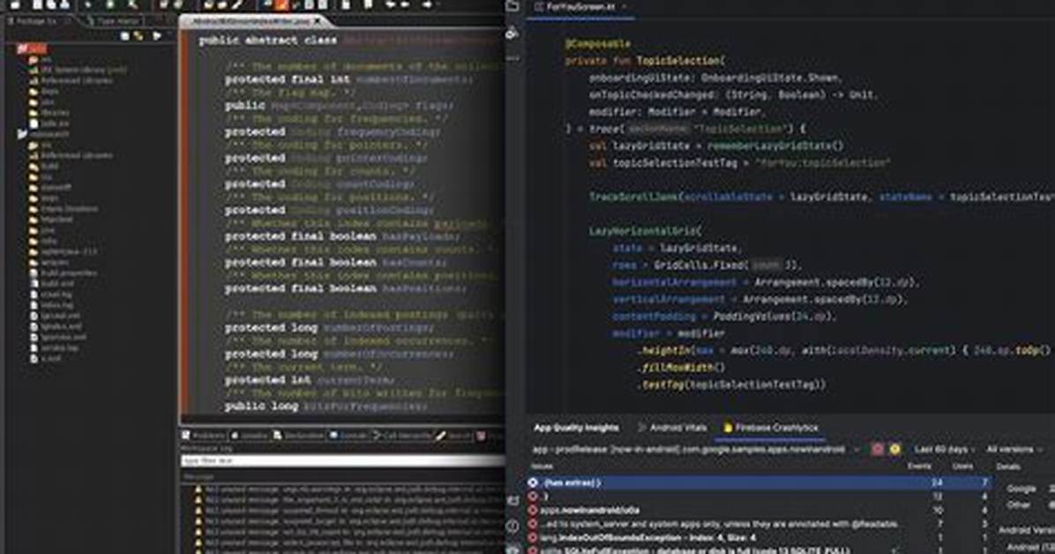Switch to the Type Hierarchy tab
Viewport: 1055px width, 554px height.
coord(116,21)
